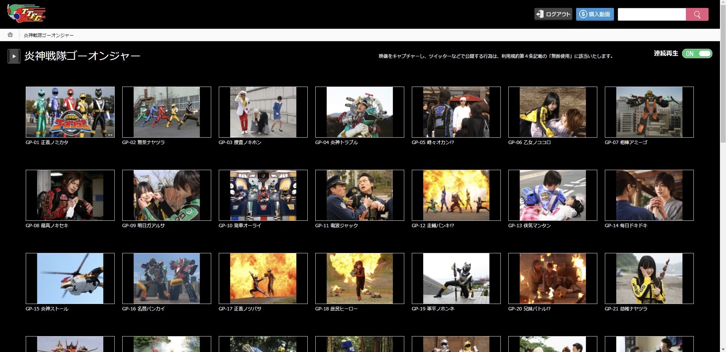Open 購入動画 purchased videos
This screenshot has width=726, height=352.
(x=595, y=14)
